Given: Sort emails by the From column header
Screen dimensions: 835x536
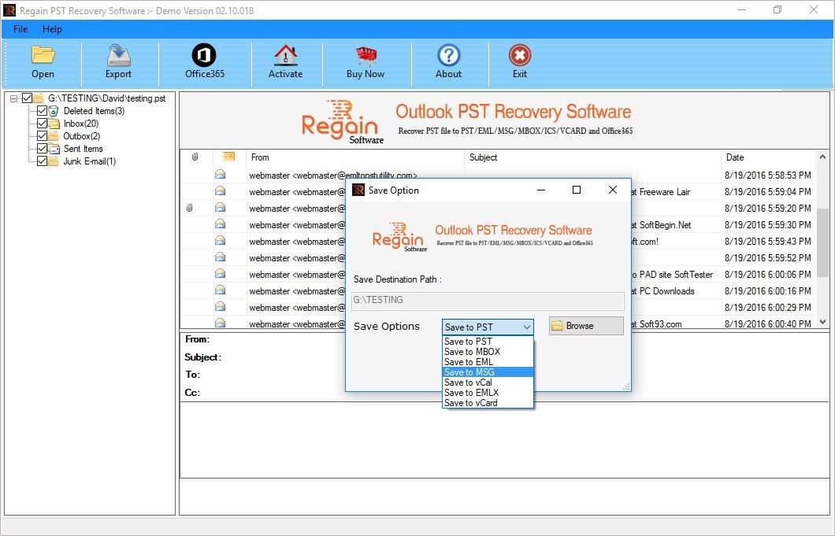Looking at the screenshot, I should coord(355,157).
